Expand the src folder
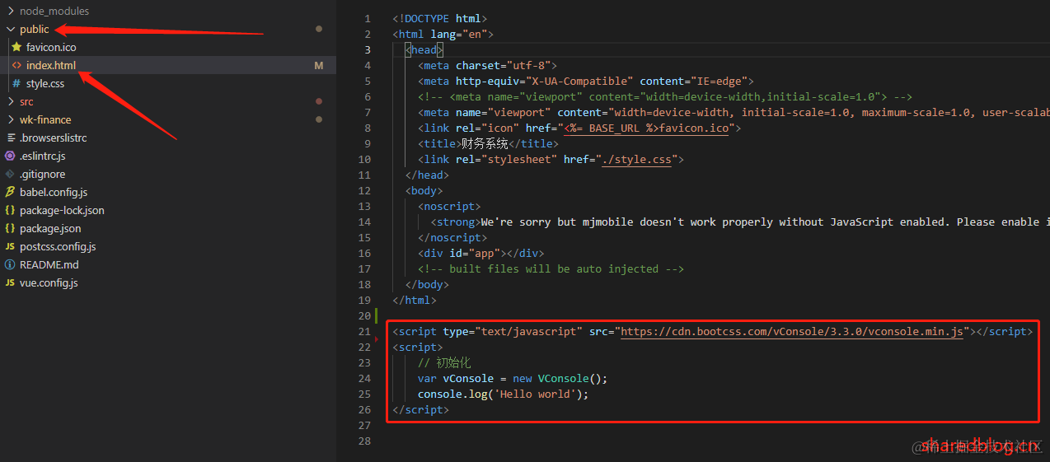Screen dimensions: 1050x462 [x=11, y=101]
